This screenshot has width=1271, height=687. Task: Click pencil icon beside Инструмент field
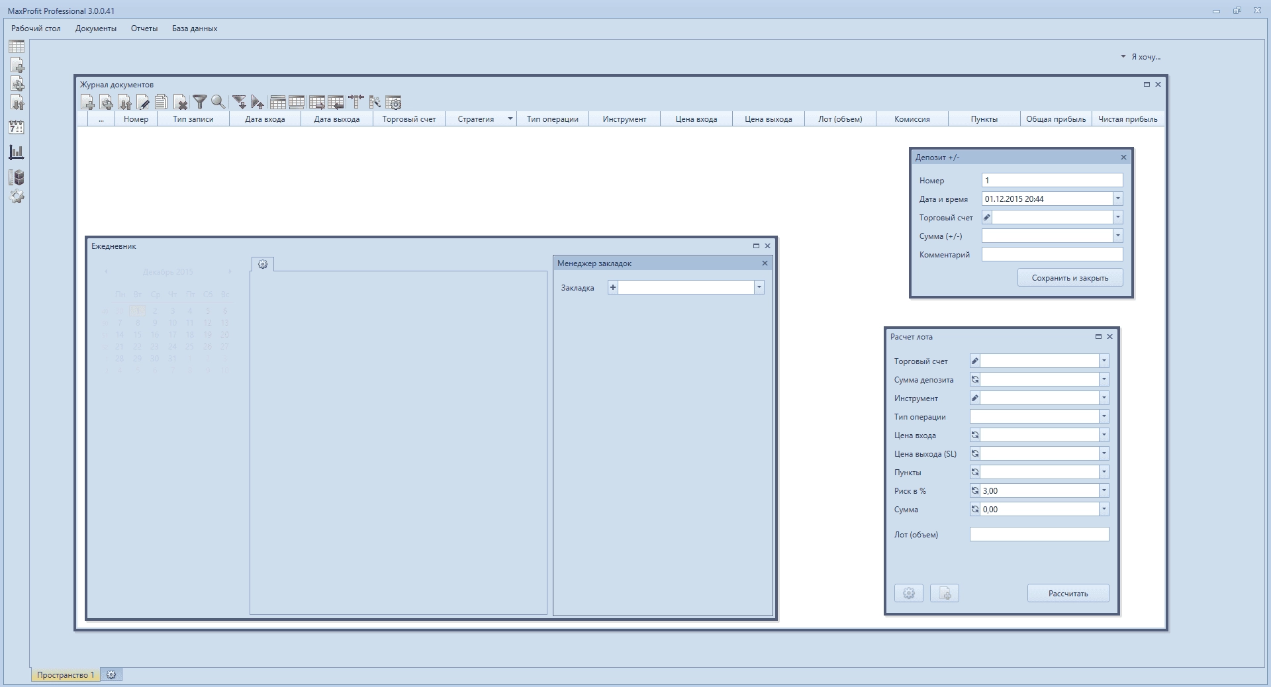(975, 398)
